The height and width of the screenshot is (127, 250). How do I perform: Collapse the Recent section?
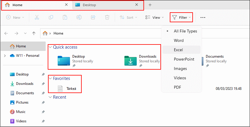[x=50, y=97]
